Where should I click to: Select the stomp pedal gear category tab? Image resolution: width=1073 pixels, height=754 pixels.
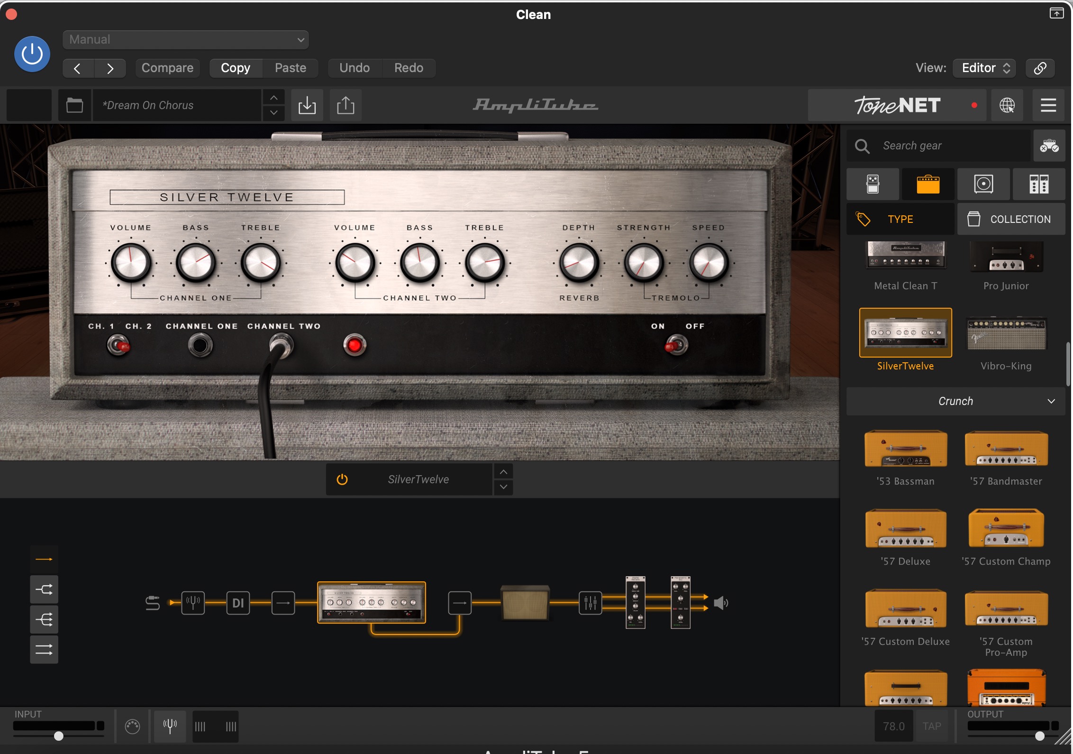tap(873, 184)
